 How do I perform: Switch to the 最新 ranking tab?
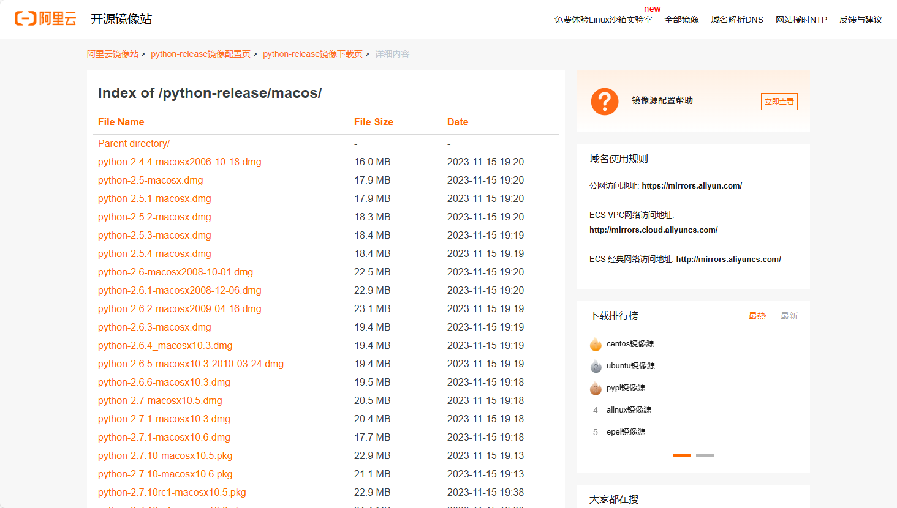[789, 316]
